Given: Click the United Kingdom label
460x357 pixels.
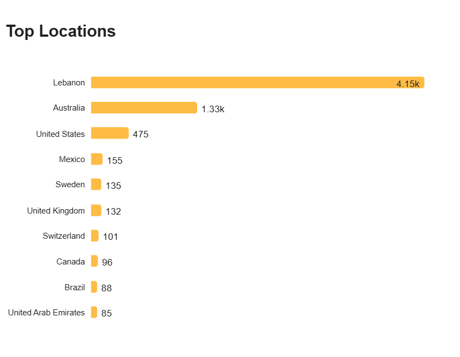Looking at the screenshot, I should [56, 211].
